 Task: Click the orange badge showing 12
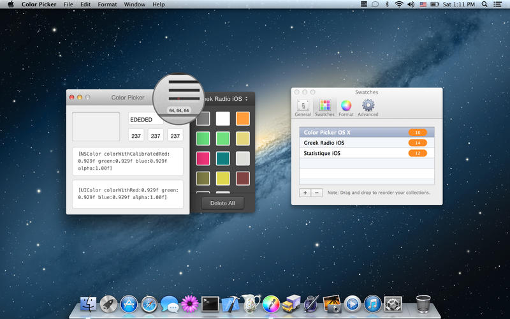[x=418, y=153]
